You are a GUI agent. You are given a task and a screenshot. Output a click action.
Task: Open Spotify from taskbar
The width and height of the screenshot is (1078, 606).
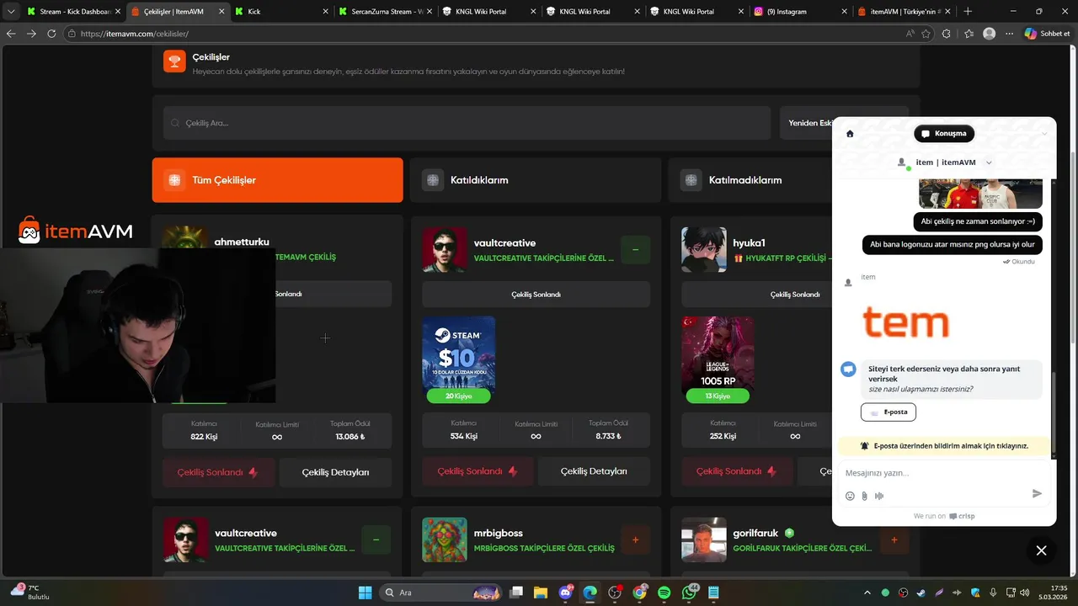[x=664, y=593]
